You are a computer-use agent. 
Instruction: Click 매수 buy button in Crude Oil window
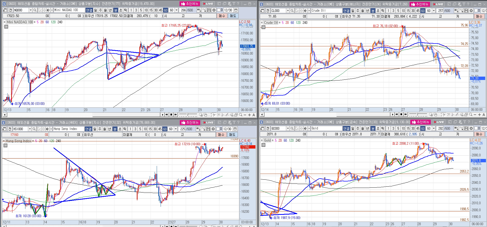479,16
